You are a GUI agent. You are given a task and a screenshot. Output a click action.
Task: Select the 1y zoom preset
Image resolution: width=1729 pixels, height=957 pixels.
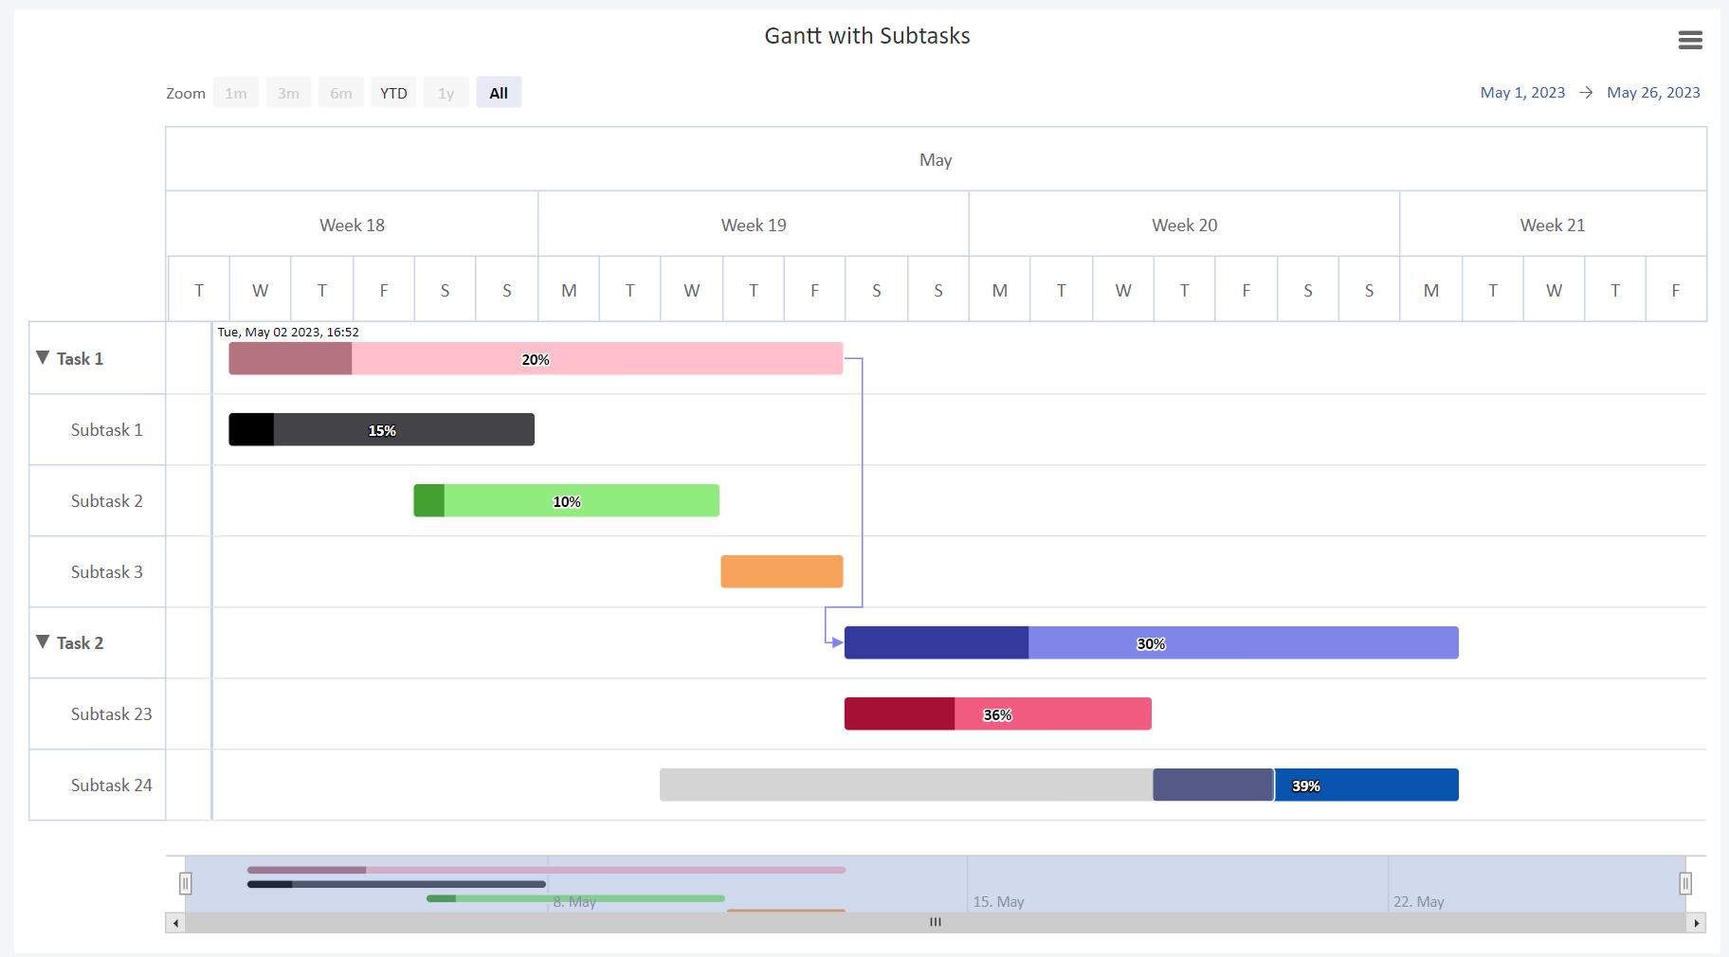pos(446,92)
